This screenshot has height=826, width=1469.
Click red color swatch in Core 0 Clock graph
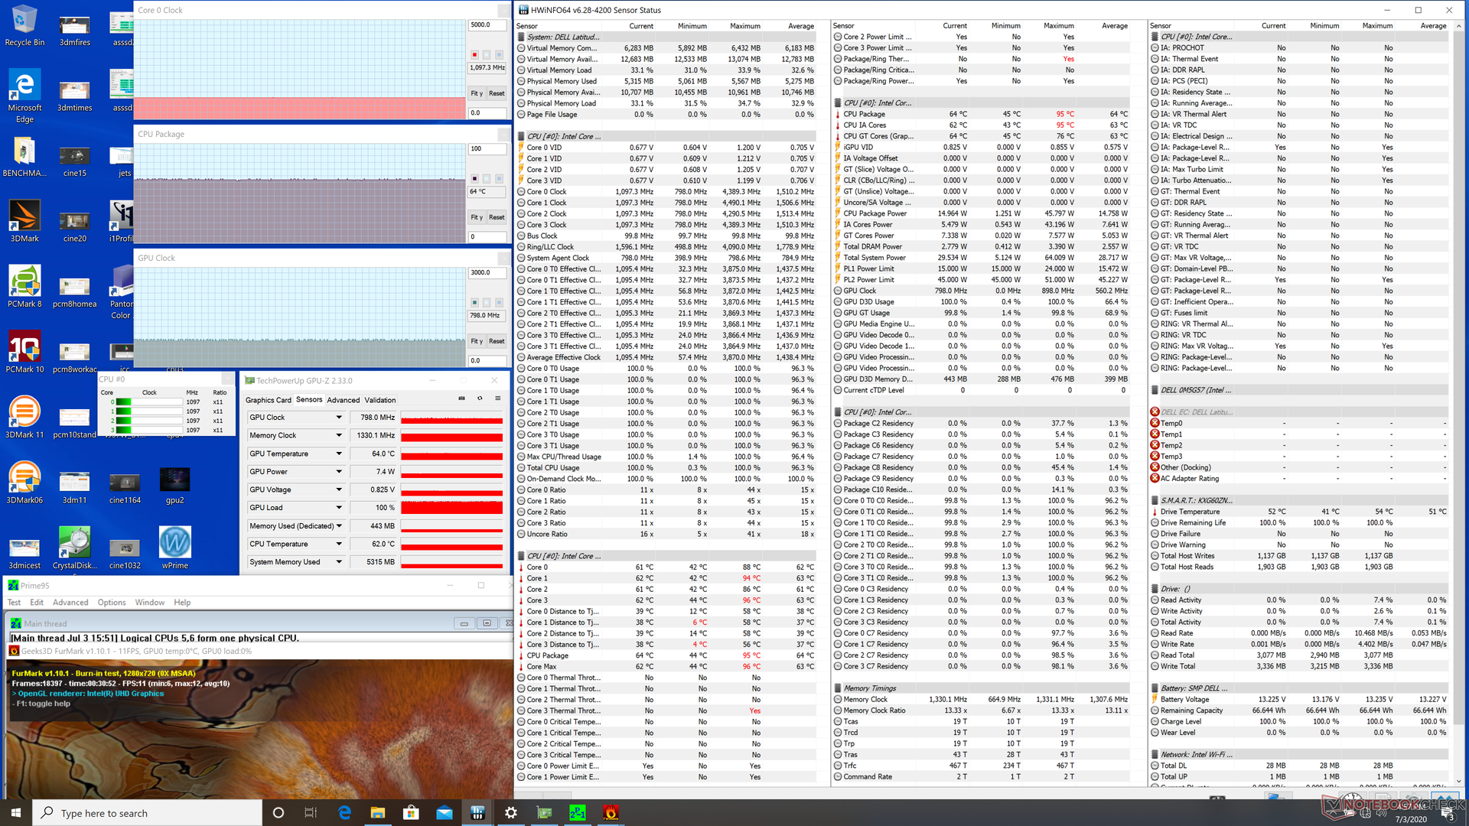474,55
